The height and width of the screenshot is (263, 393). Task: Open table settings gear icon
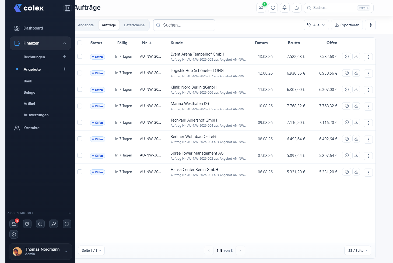coord(370,25)
